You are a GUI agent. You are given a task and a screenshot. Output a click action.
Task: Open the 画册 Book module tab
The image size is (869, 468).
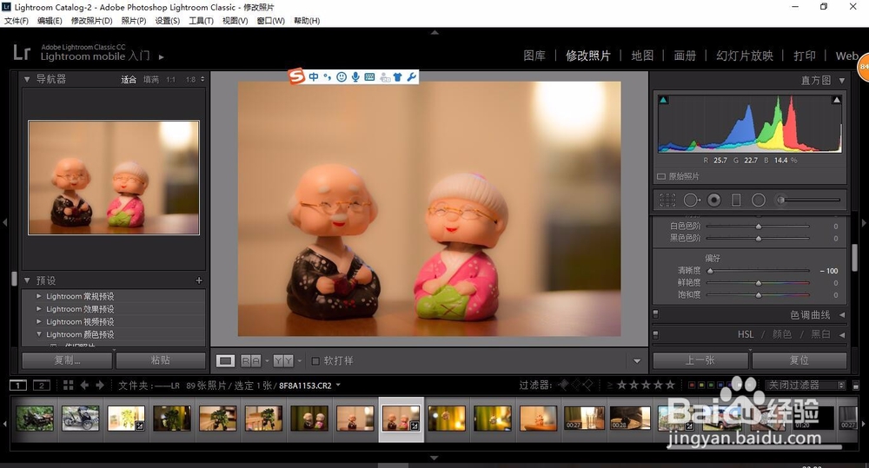tap(685, 56)
